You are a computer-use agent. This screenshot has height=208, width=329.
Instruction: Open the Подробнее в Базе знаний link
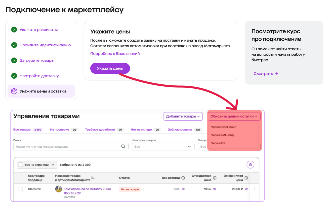pyautogui.click(x=115, y=54)
